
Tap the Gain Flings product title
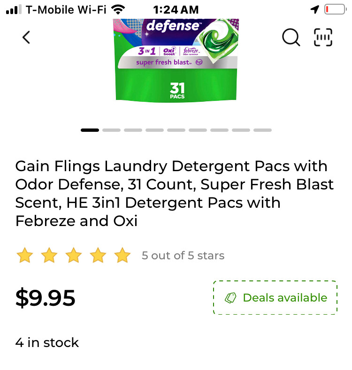pos(174,193)
